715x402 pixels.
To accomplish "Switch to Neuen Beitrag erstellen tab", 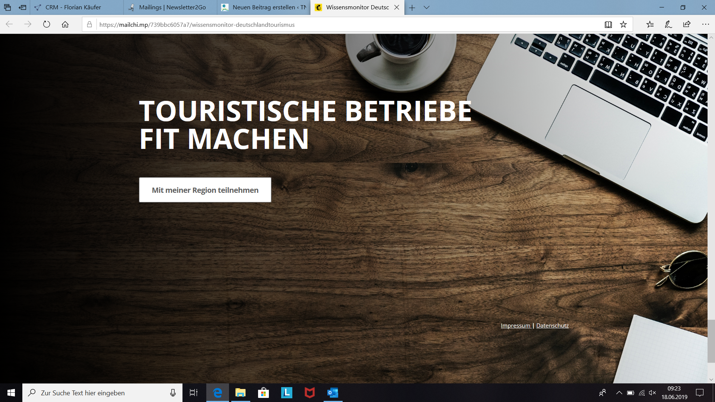I will point(264,7).
